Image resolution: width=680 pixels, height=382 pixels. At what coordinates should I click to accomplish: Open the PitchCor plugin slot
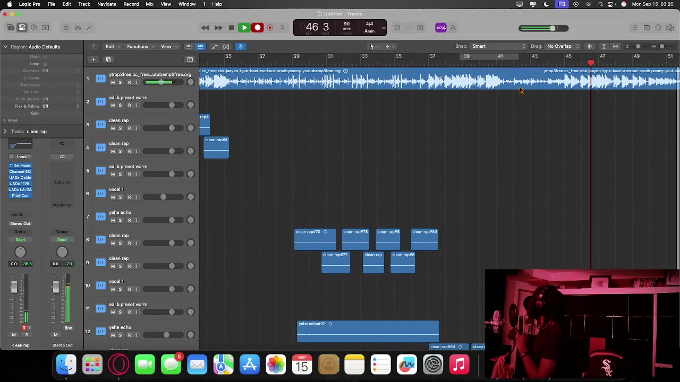point(20,195)
